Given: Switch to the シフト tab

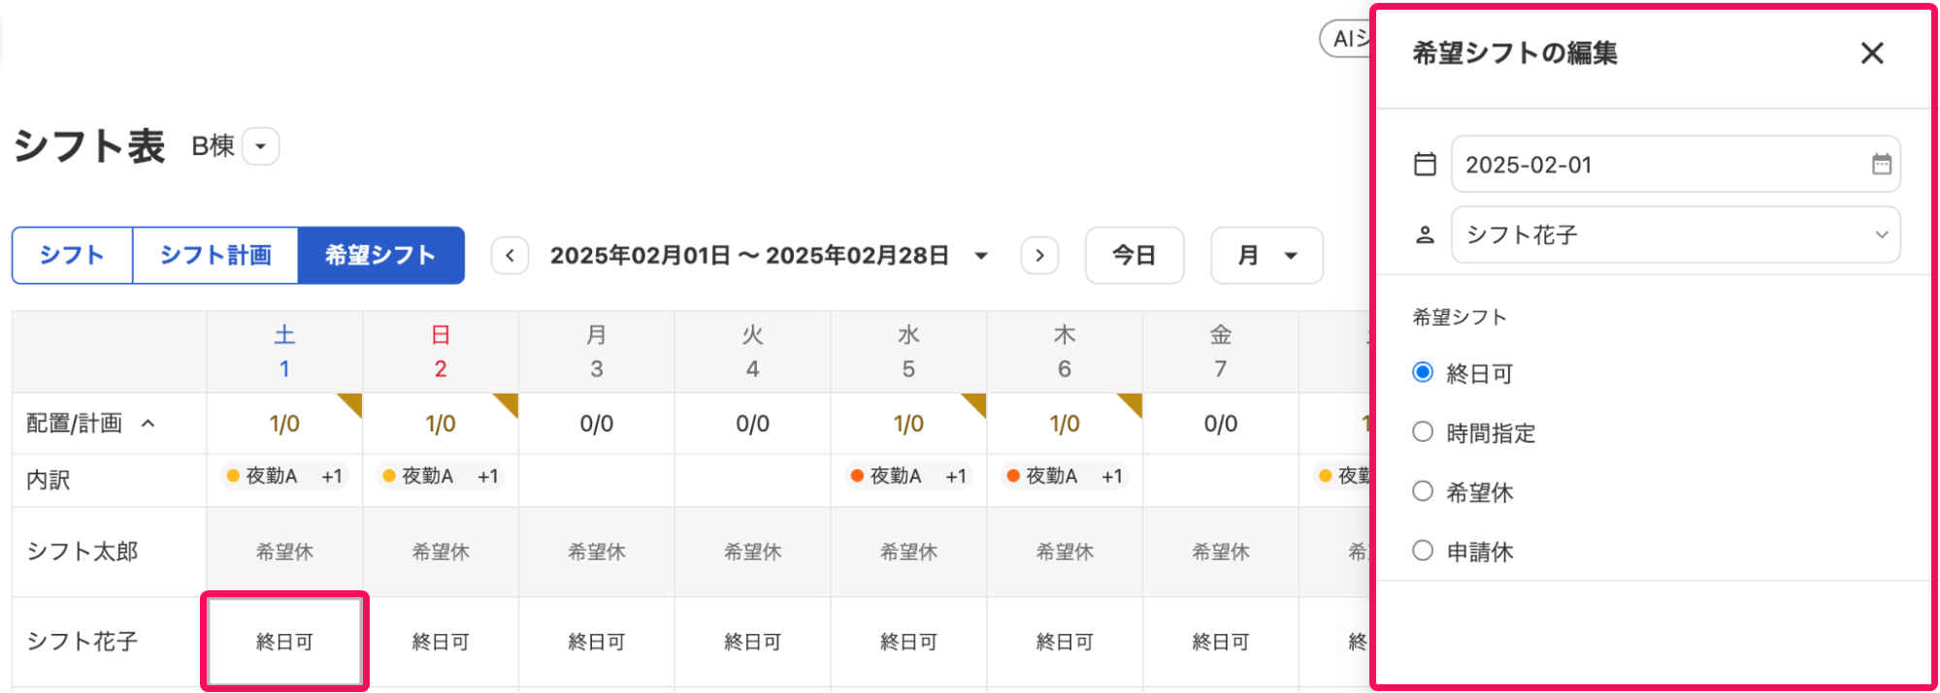Looking at the screenshot, I should click(72, 256).
